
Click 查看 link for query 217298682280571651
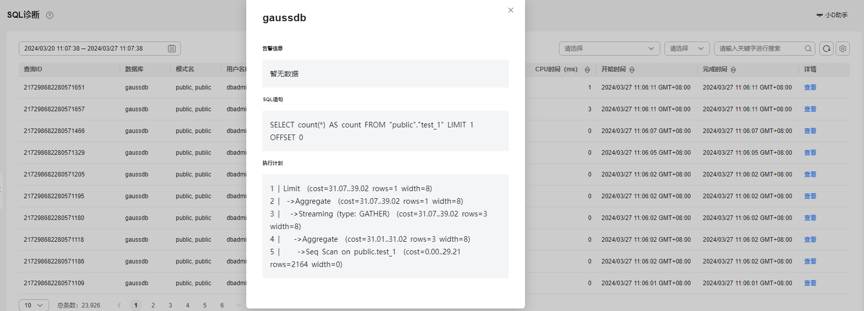tap(810, 87)
